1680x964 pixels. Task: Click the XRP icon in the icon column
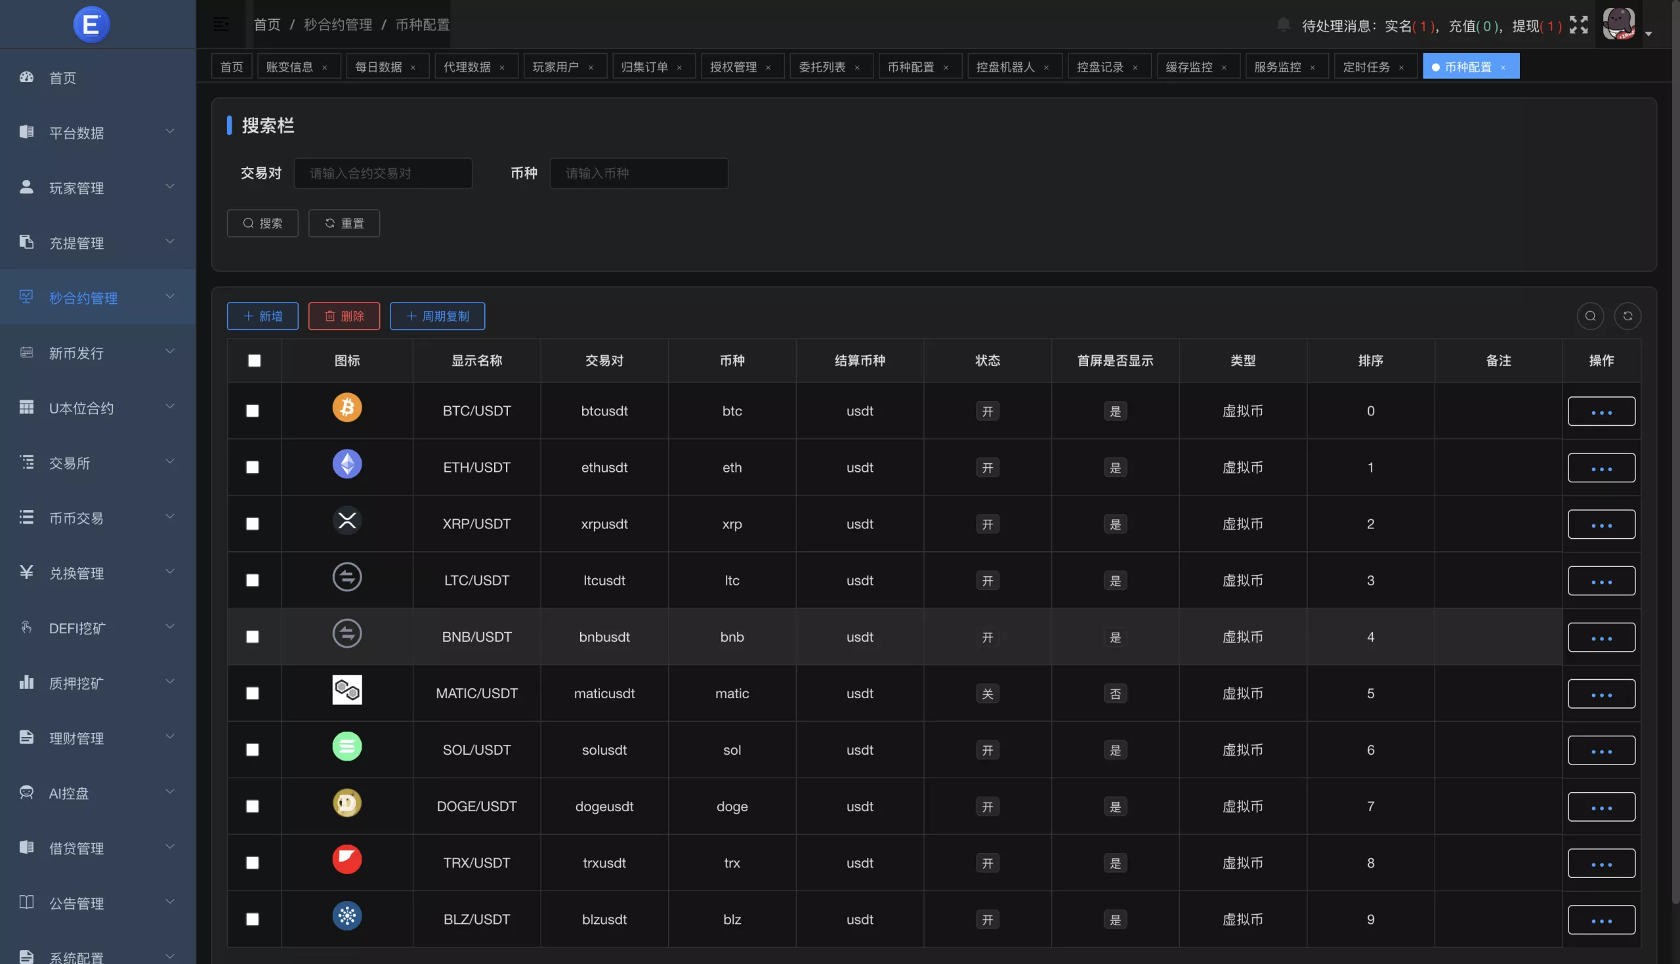pos(347,520)
